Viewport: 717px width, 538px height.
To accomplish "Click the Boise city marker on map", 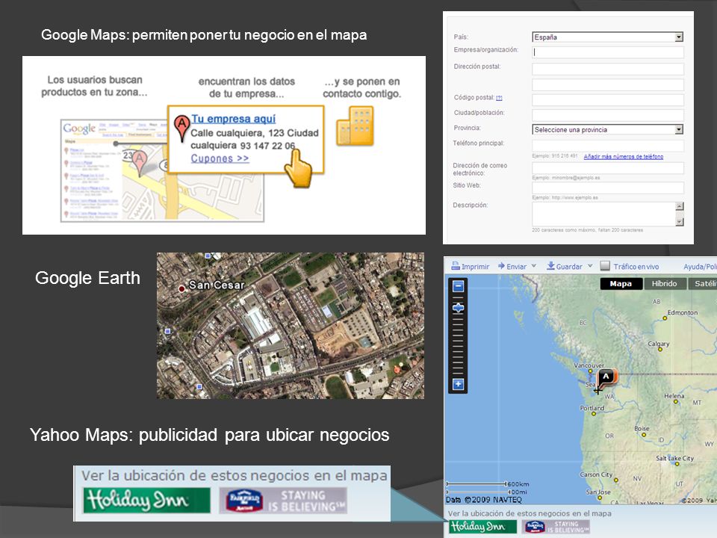I will 643,435.
